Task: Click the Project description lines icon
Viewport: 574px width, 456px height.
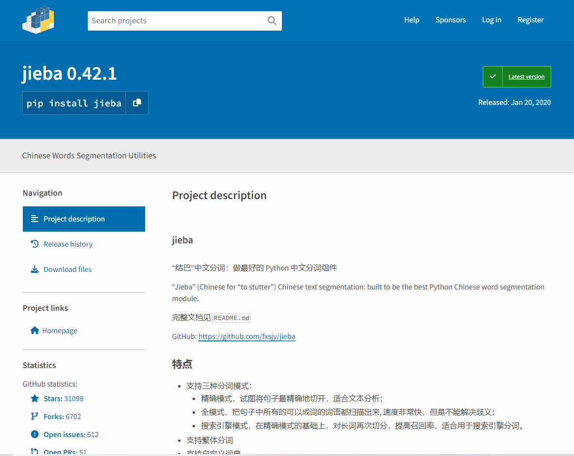Action: [x=34, y=219]
